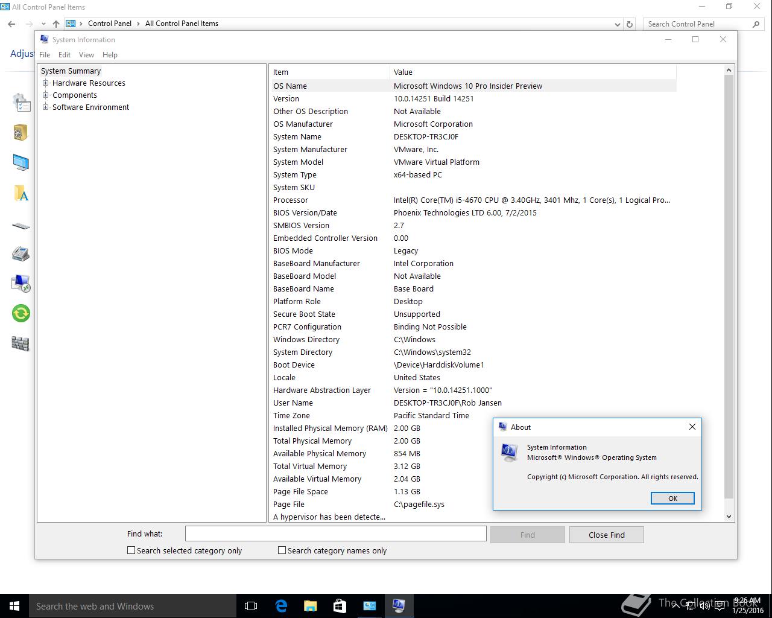The image size is (772, 618).
Task: Show hidden system tray icons chevron
Action: tap(675, 606)
